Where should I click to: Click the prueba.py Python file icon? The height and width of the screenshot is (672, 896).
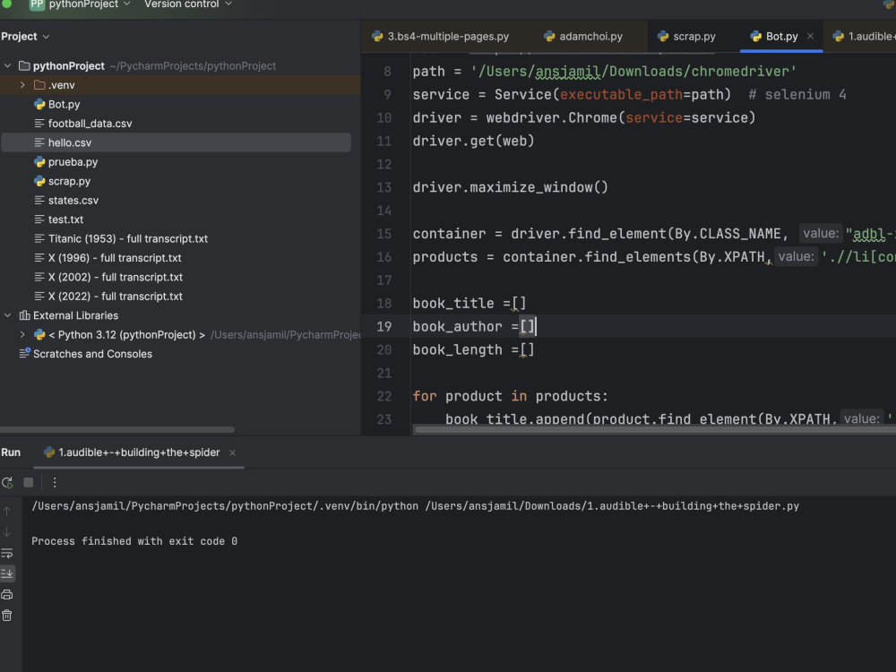pos(39,161)
